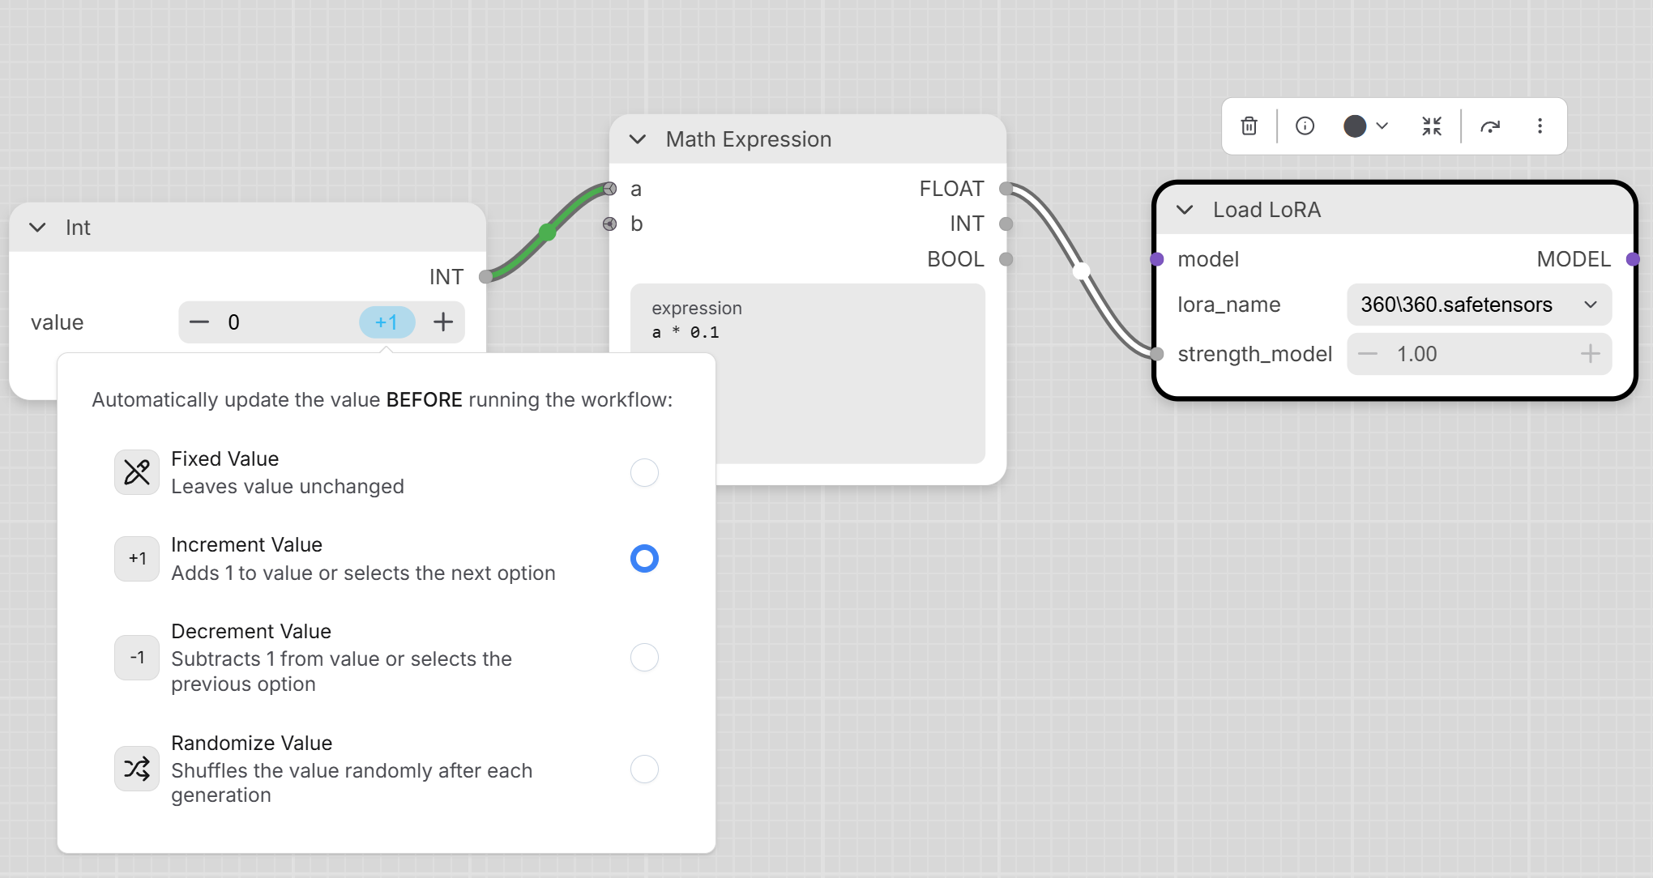Open the lora_name dropdown
The height and width of the screenshot is (878, 1653).
(1479, 305)
